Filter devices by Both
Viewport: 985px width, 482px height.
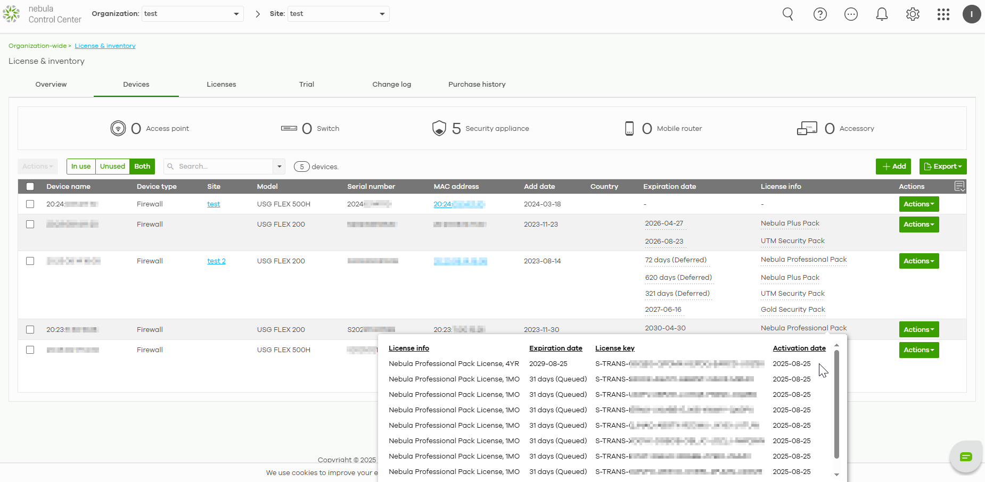point(142,167)
